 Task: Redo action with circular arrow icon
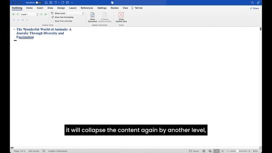click(x=62, y=3)
